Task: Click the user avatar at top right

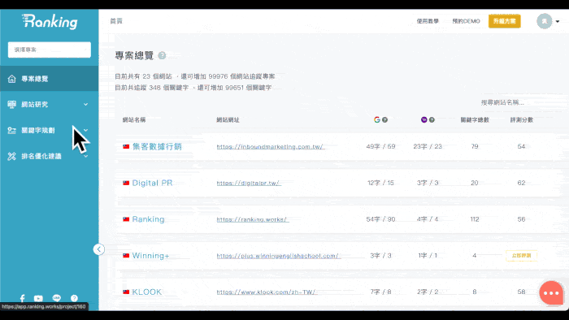Action: coord(545,21)
